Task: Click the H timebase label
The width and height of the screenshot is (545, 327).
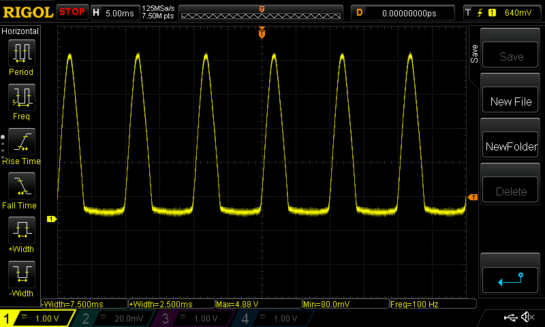Action: (x=96, y=13)
